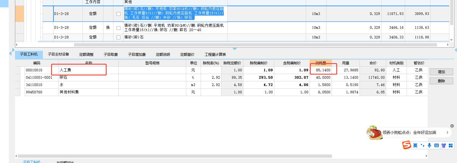The width and height of the screenshot is (457, 163).
Task: Switch to the 工程量计算表 tab
Action: 215,55
